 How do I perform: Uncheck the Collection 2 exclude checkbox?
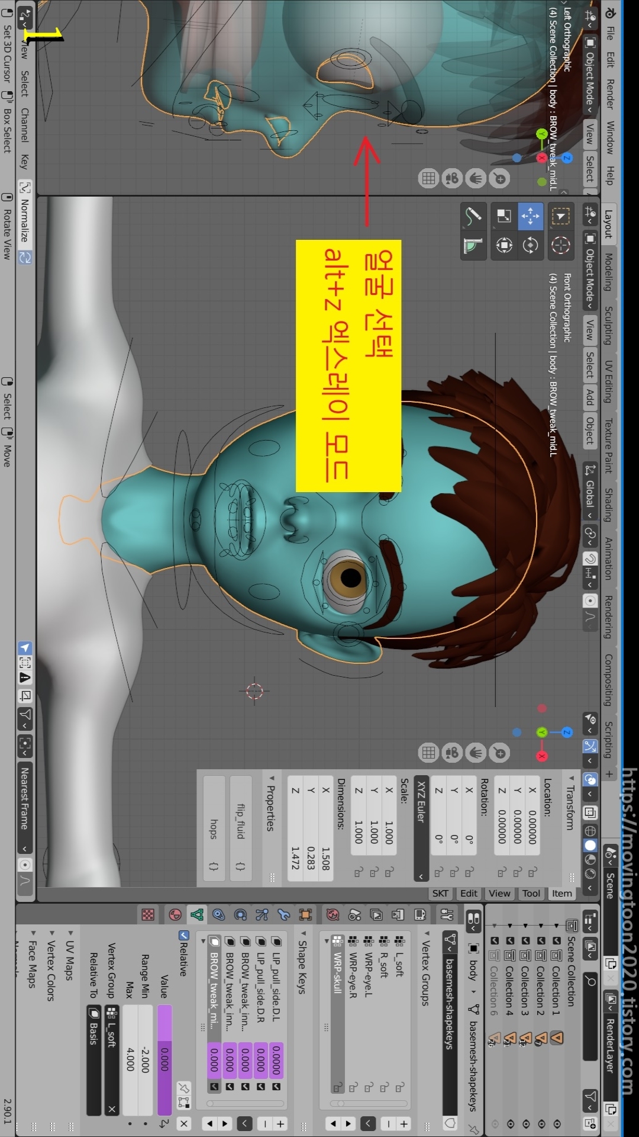tap(541, 940)
